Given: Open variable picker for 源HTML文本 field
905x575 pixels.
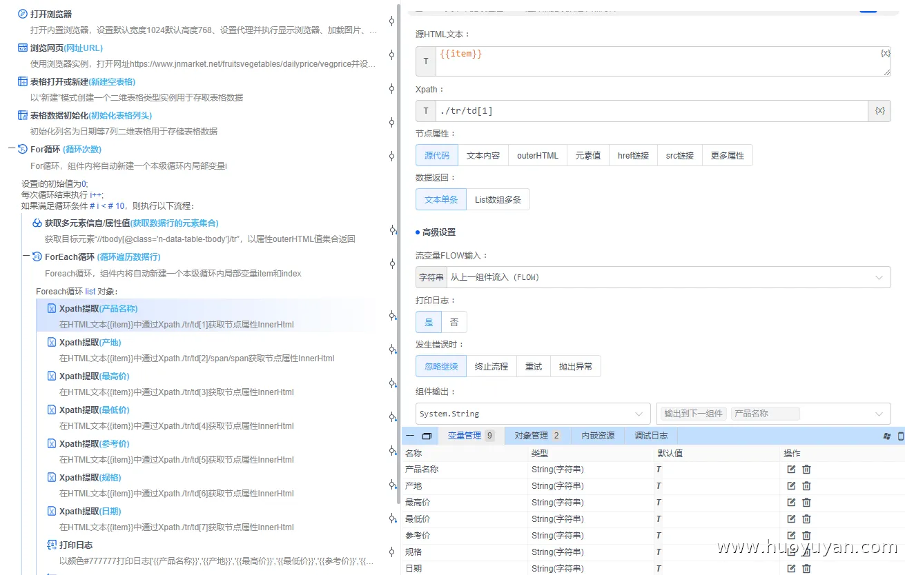Looking at the screenshot, I should [885, 53].
